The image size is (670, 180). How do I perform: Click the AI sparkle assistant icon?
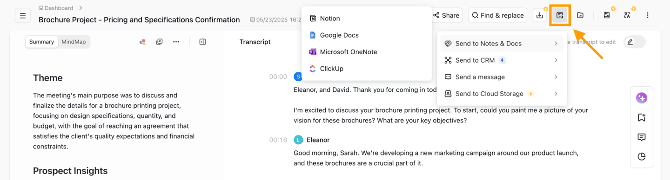642,98
